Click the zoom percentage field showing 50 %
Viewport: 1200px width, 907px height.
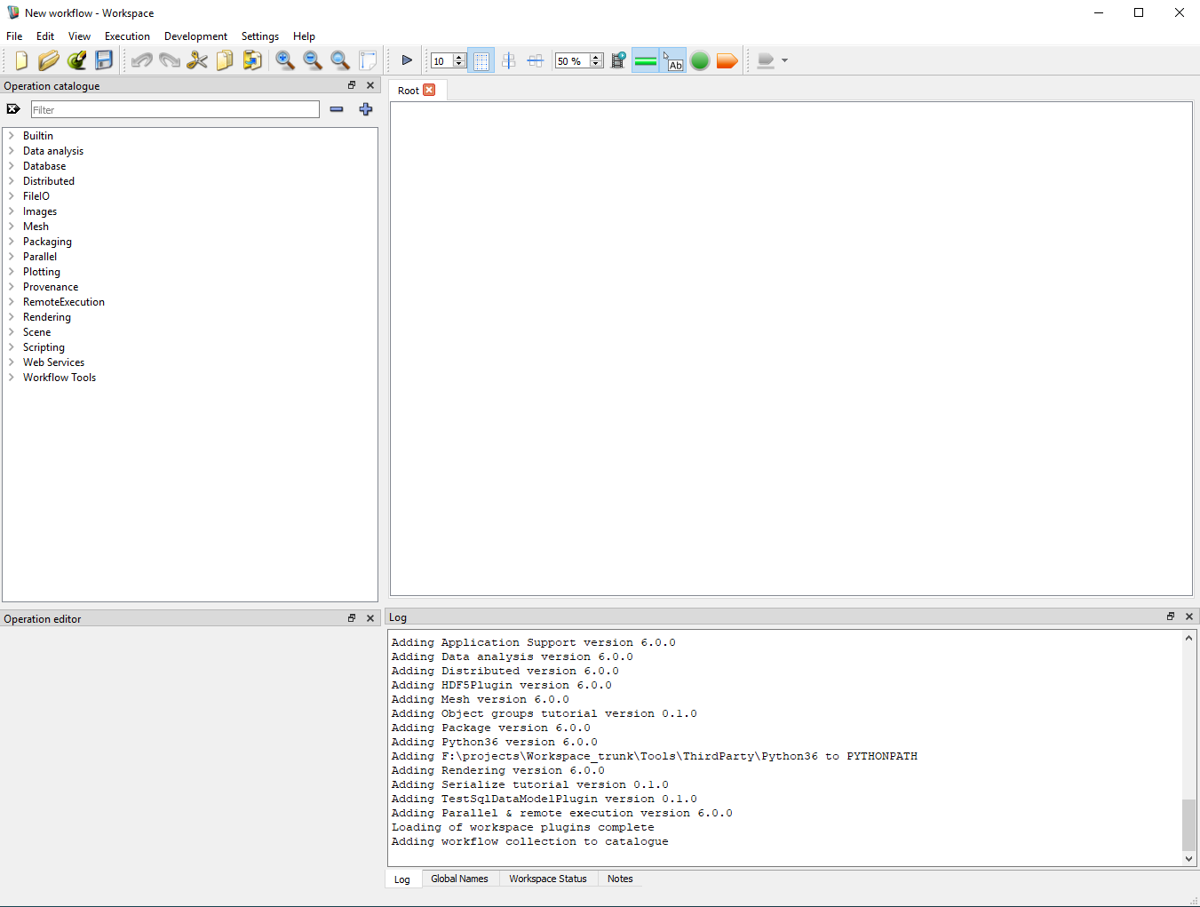(572, 60)
